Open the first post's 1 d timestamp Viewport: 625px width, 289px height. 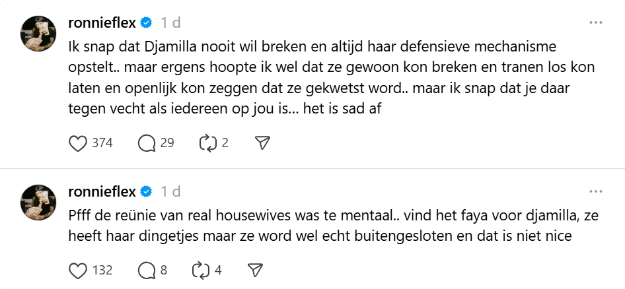169,23
